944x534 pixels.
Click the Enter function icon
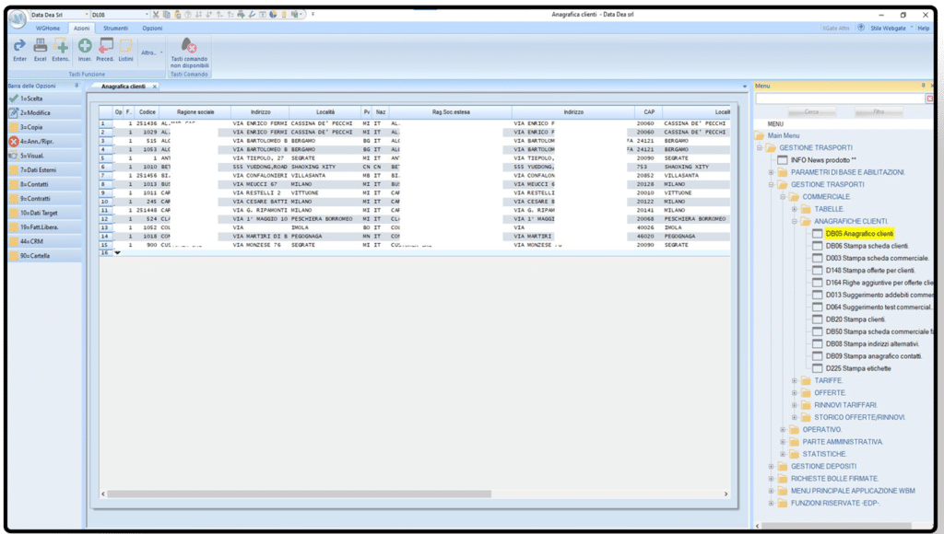19,48
